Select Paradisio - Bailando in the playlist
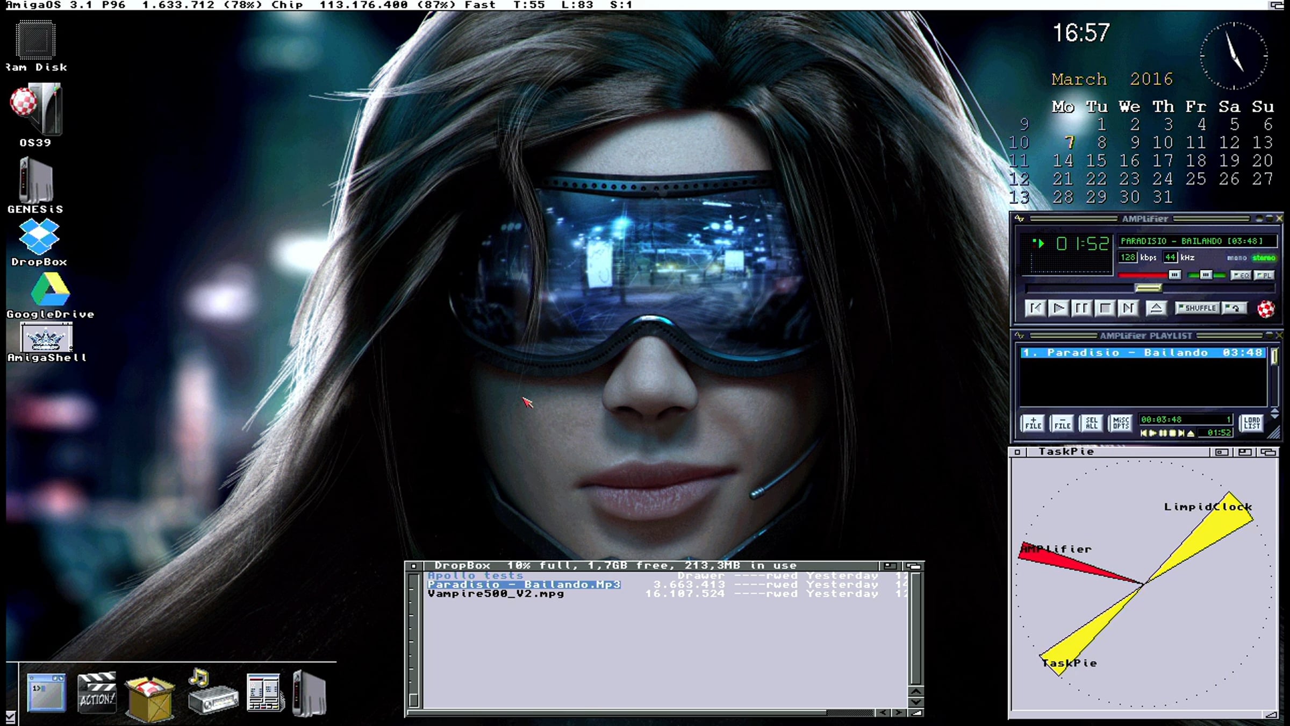Image resolution: width=1290 pixels, height=726 pixels. click(x=1143, y=353)
